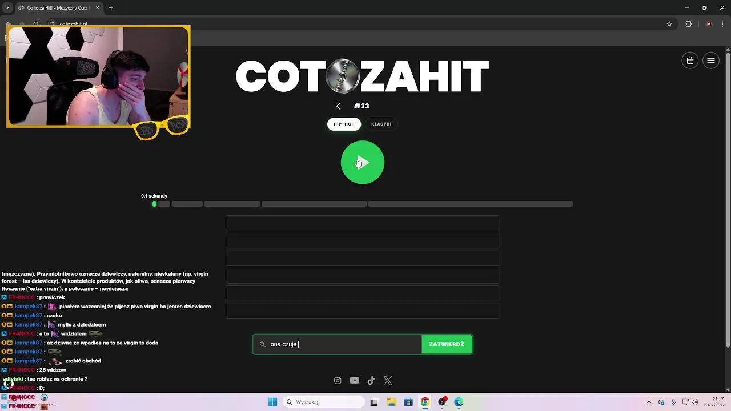Image resolution: width=731 pixels, height=411 pixels.
Task: Reload the page
Action: 36,24
